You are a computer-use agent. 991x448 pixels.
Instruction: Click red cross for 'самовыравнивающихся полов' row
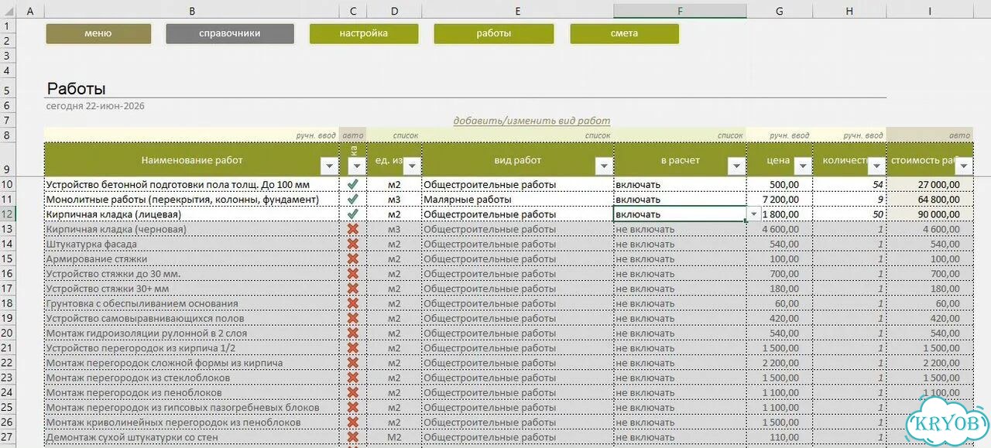[353, 318]
